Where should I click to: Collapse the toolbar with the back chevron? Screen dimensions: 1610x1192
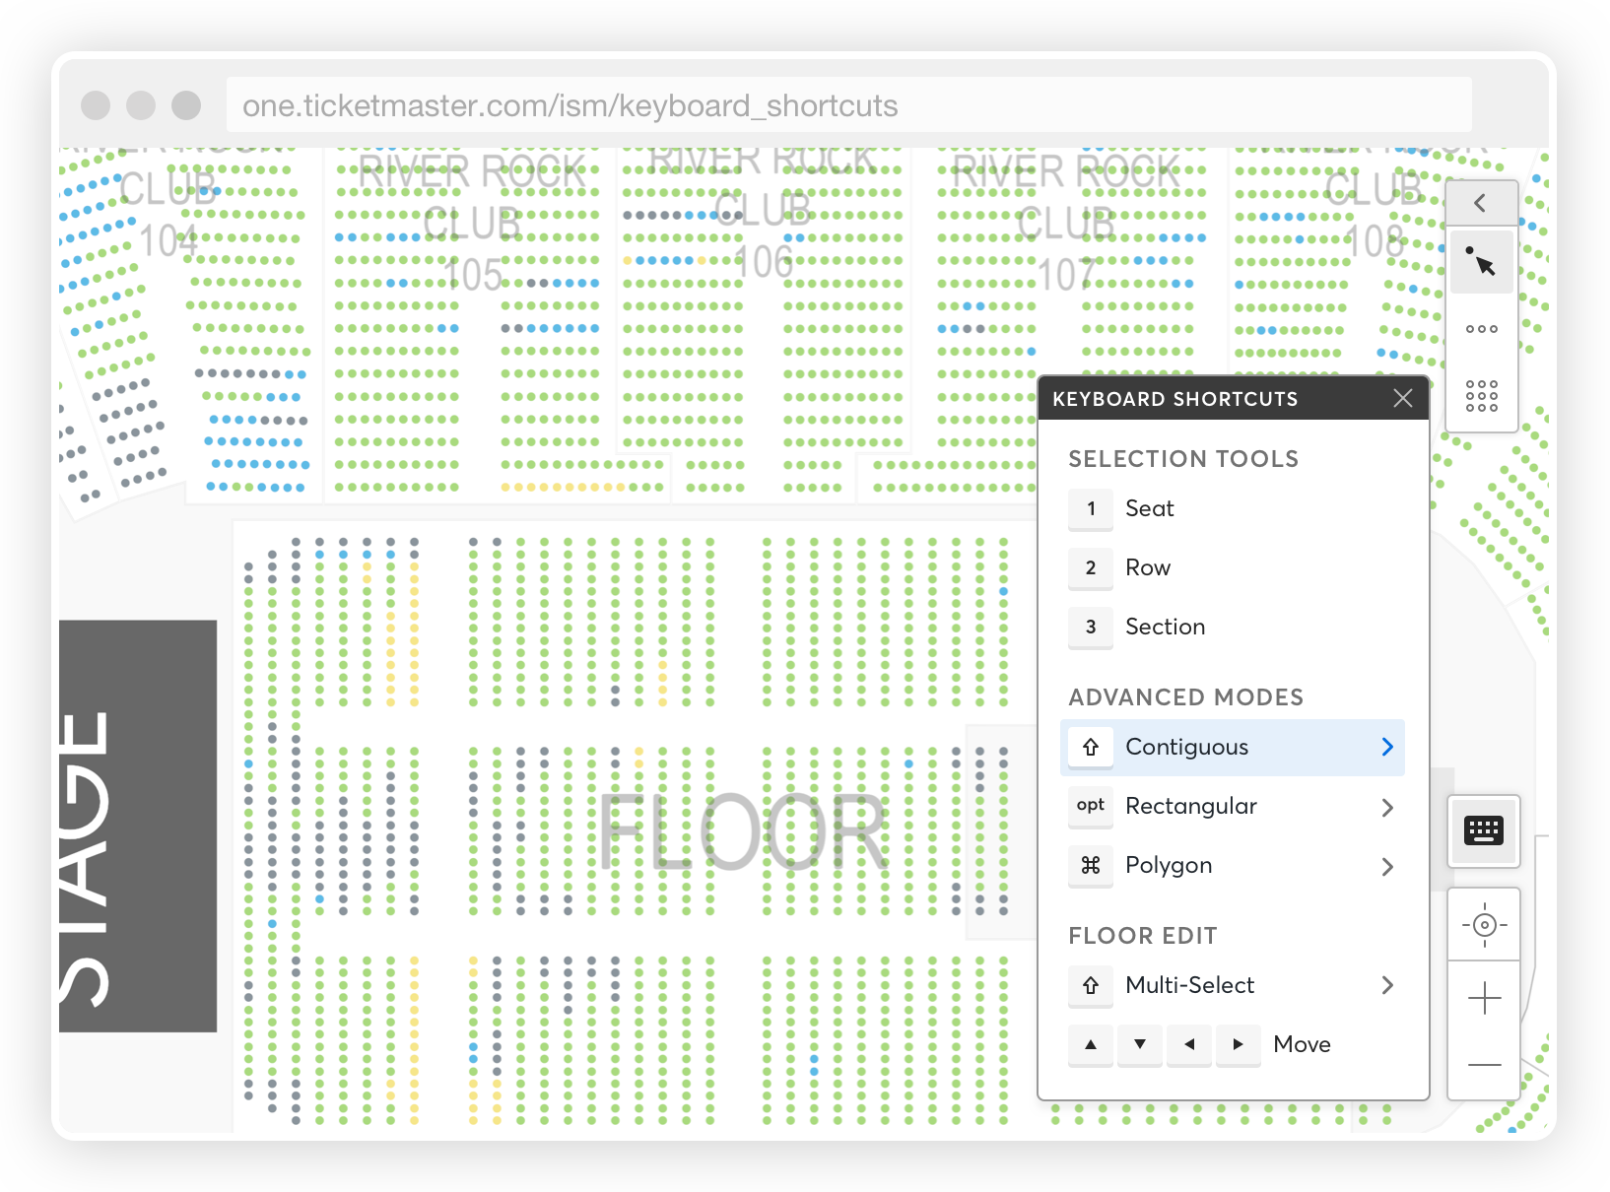1480,203
